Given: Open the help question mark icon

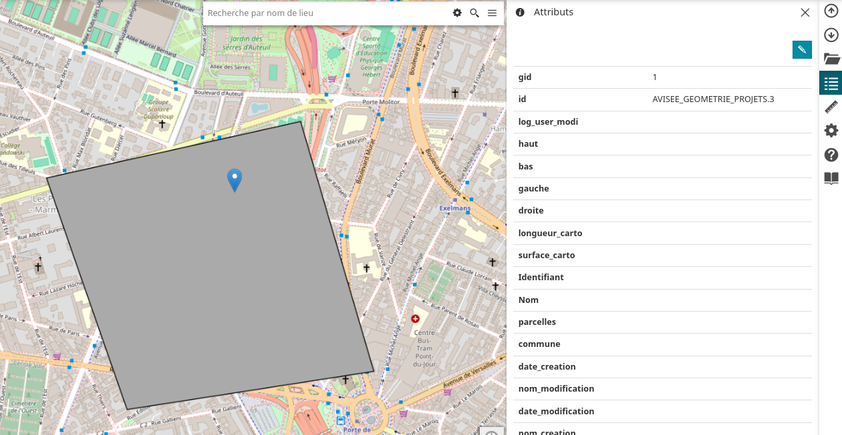Looking at the screenshot, I should pos(831,155).
